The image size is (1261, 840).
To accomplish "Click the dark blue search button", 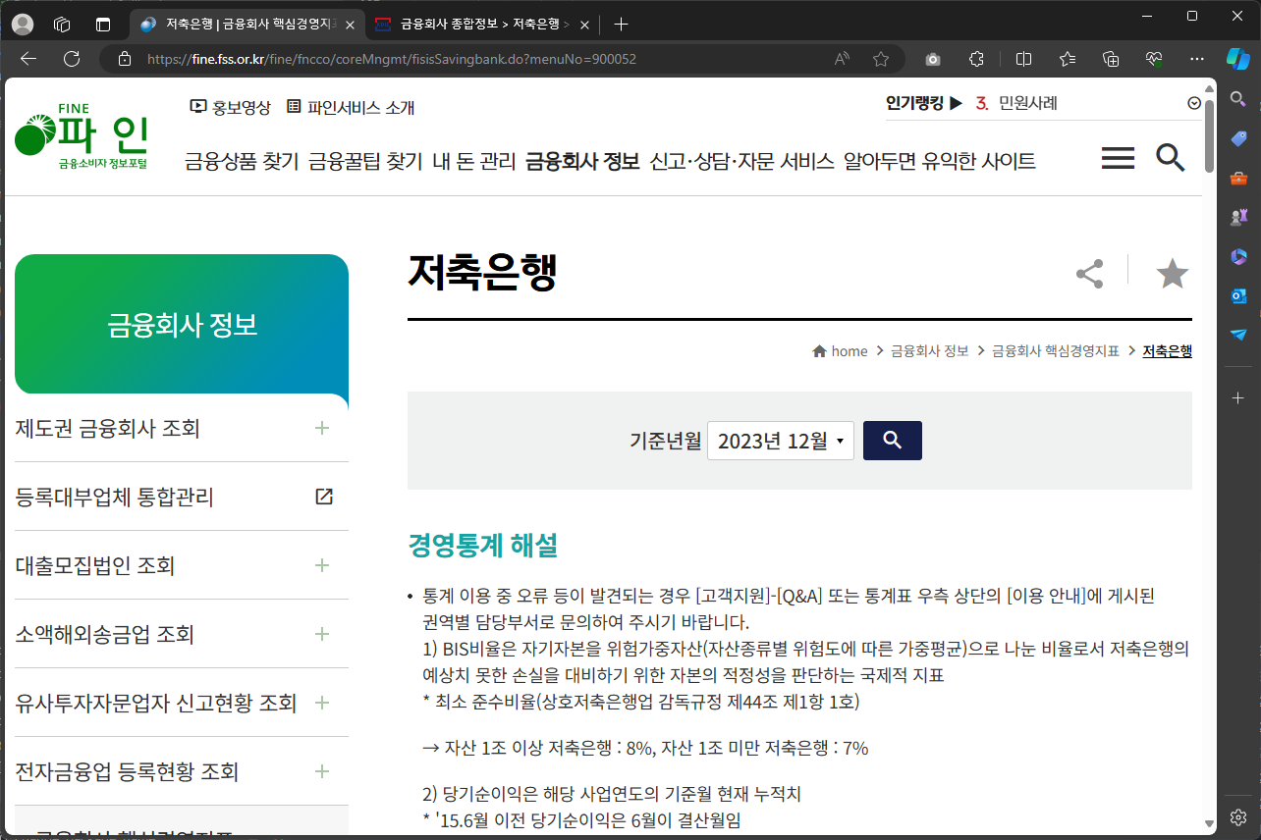I will 892,441.
